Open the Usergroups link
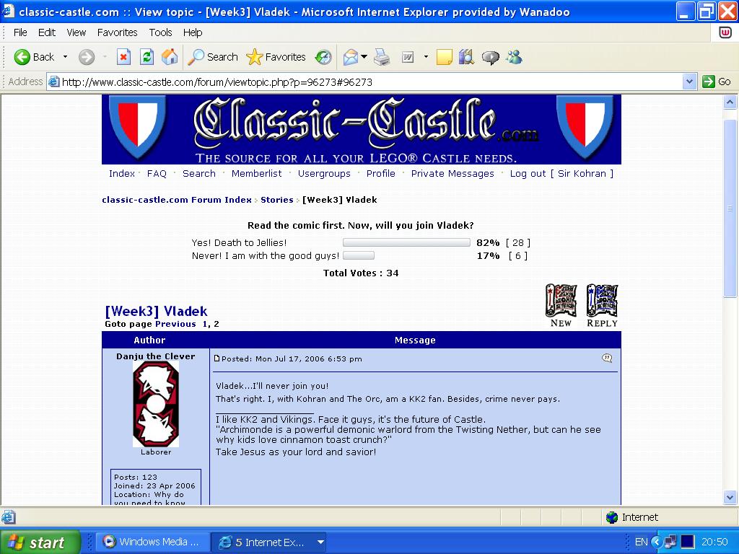739x554 pixels. tap(324, 173)
